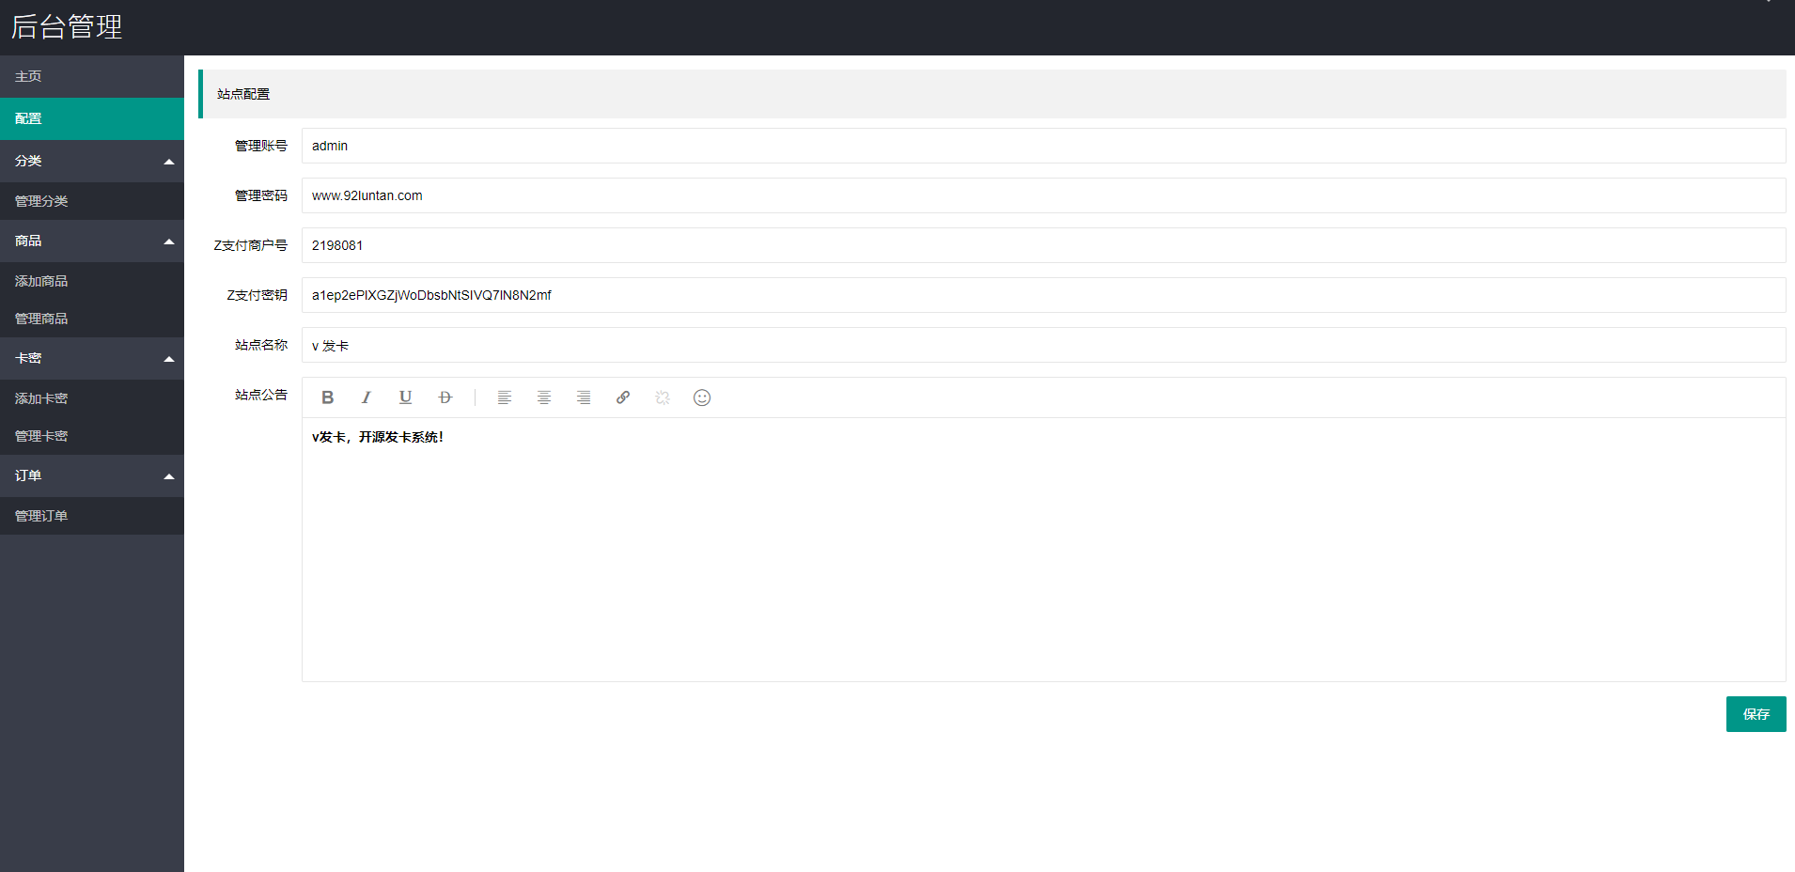The image size is (1795, 872).
Task: Click the 管理账号 field label
Action: click(x=261, y=146)
